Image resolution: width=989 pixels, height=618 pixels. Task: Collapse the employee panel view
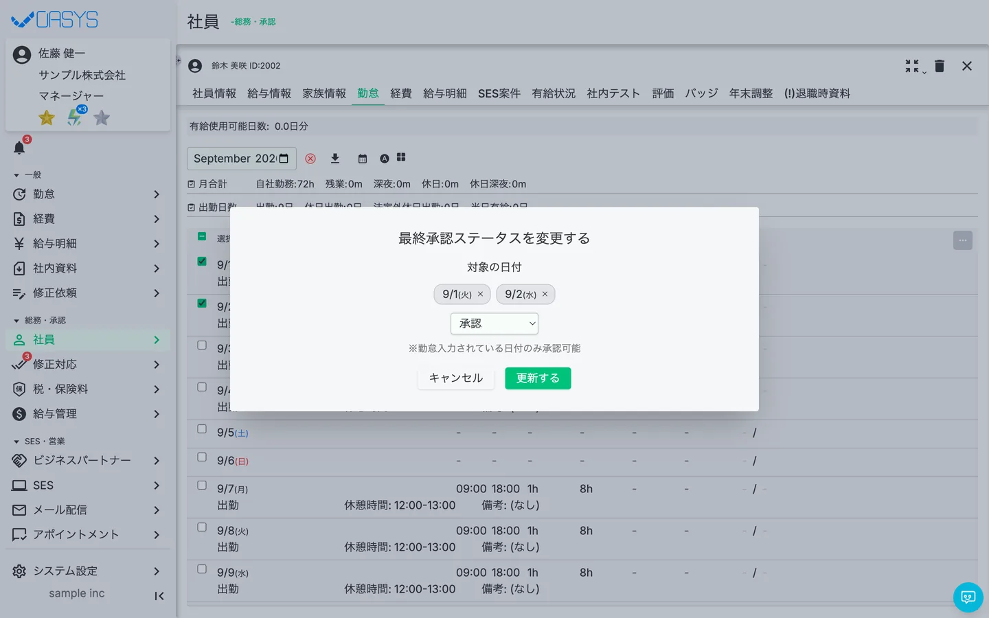913,66
